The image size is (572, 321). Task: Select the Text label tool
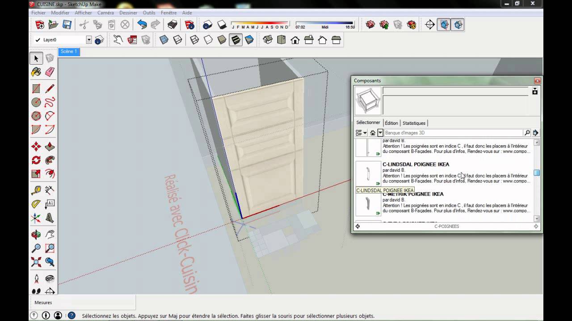coord(50,204)
